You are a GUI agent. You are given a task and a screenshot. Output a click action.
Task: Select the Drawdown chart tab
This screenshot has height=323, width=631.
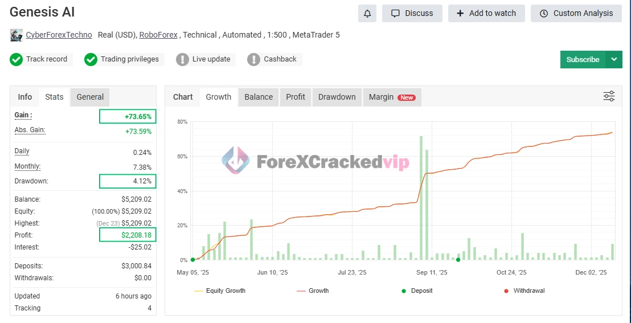tap(337, 97)
